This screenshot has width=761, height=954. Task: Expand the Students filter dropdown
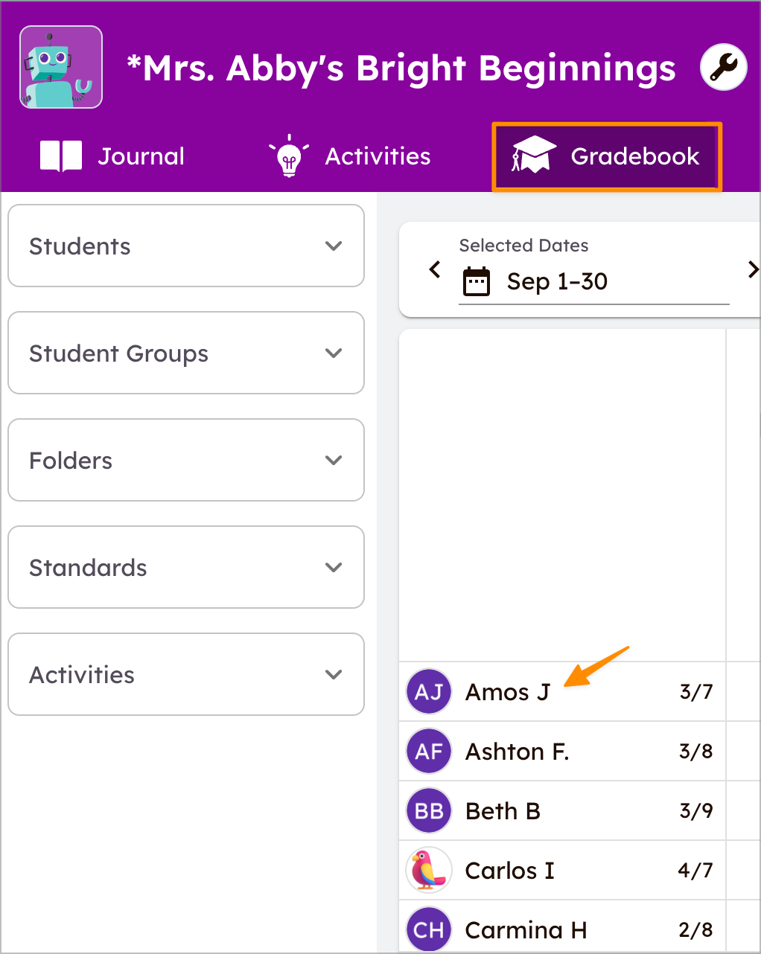(186, 246)
